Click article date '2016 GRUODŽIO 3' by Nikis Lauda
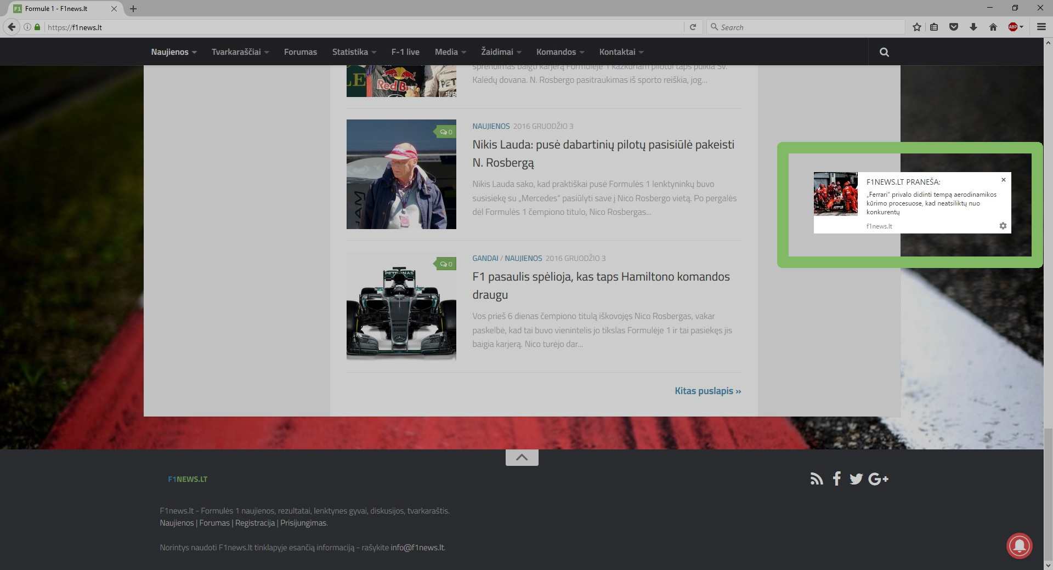1053x570 pixels. pos(543,126)
